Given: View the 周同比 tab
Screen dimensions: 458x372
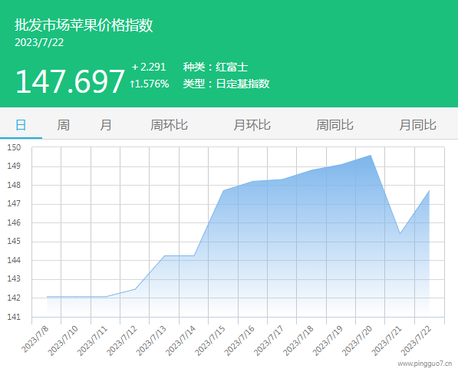Looking at the screenshot, I should point(335,125).
